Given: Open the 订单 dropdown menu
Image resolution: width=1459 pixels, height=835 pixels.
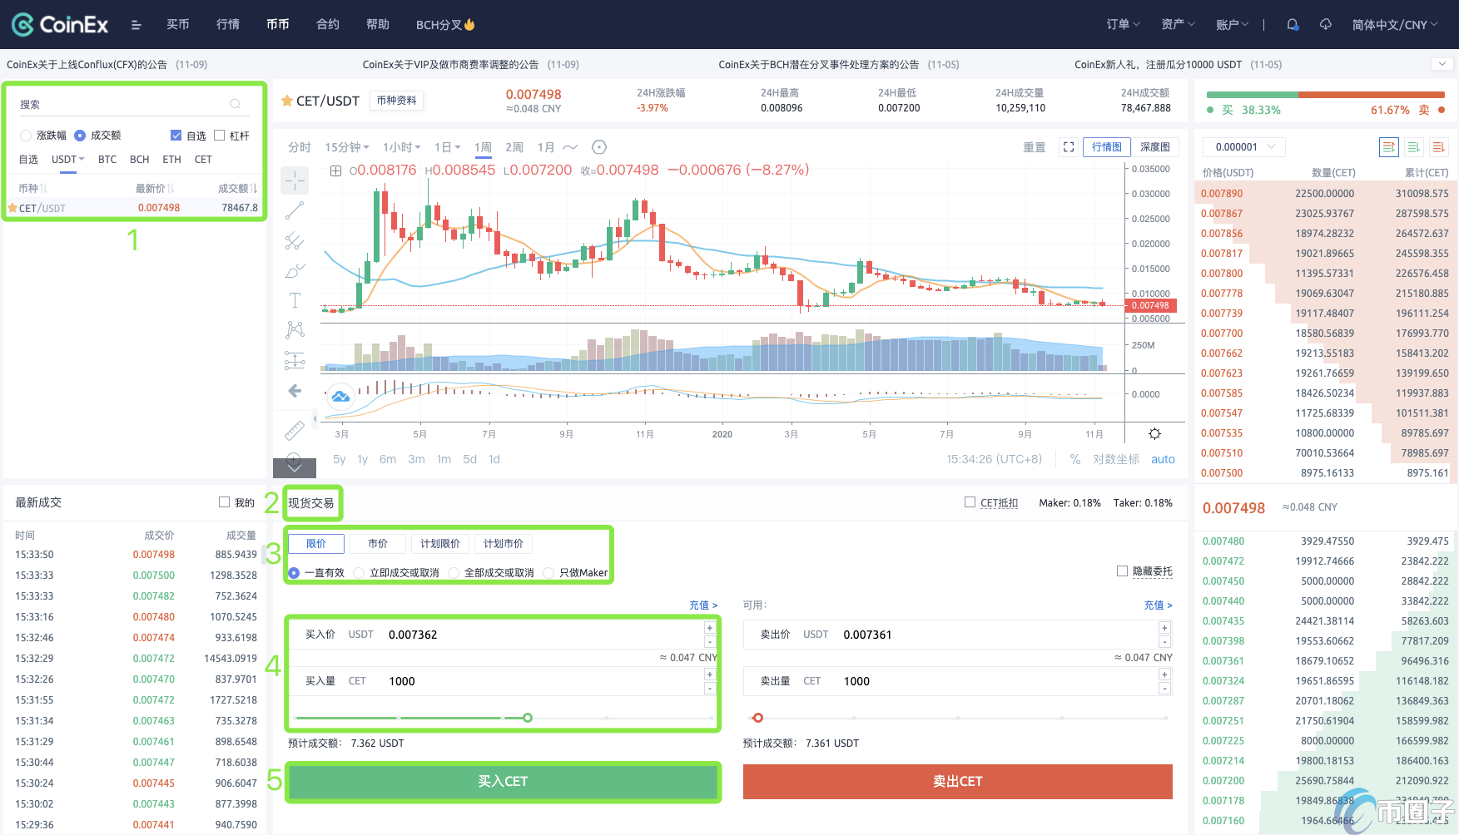Looking at the screenshot, I should [x=1123, y=25].
